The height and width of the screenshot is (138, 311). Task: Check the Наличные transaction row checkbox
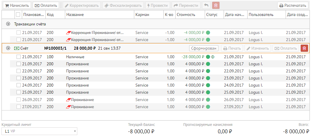(18, 57)
